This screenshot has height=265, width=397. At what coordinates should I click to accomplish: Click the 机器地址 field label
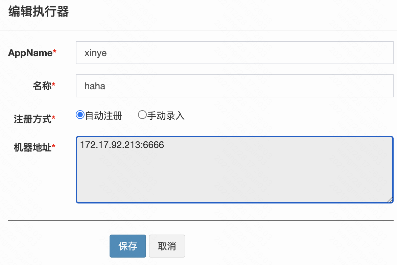[x=32, y=147]
